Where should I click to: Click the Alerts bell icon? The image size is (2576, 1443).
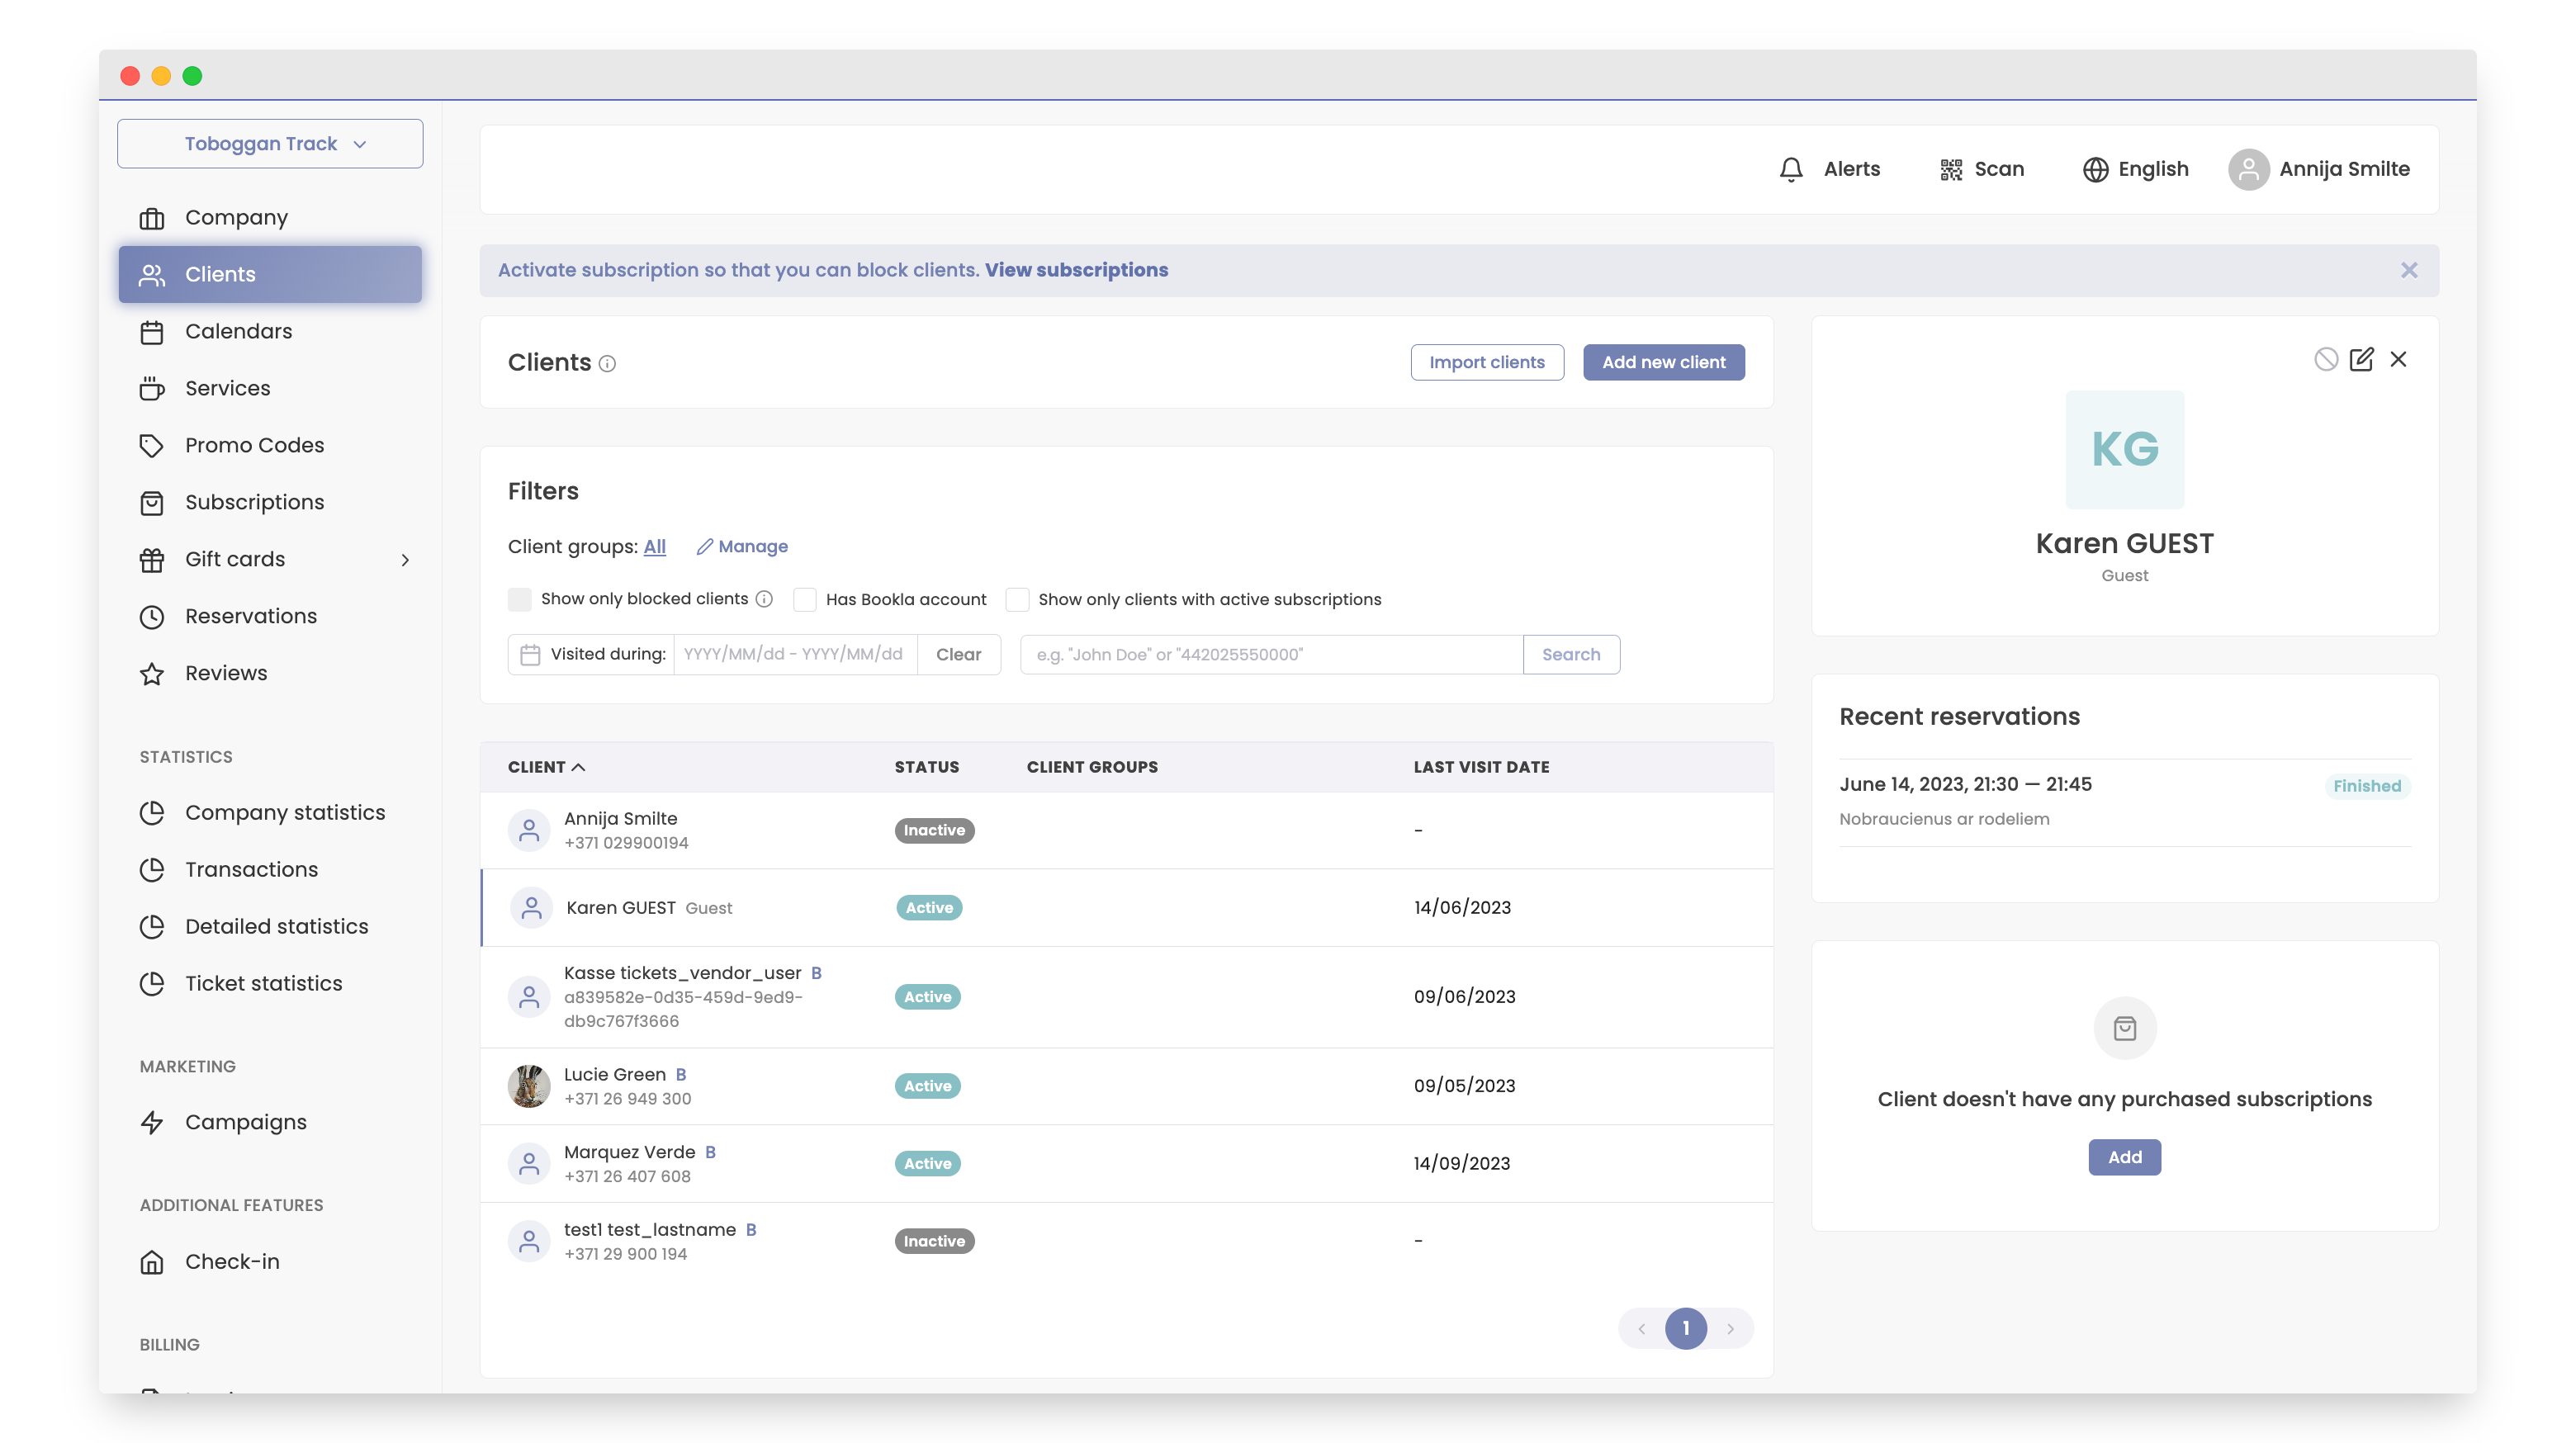(x=1791, y=169)
